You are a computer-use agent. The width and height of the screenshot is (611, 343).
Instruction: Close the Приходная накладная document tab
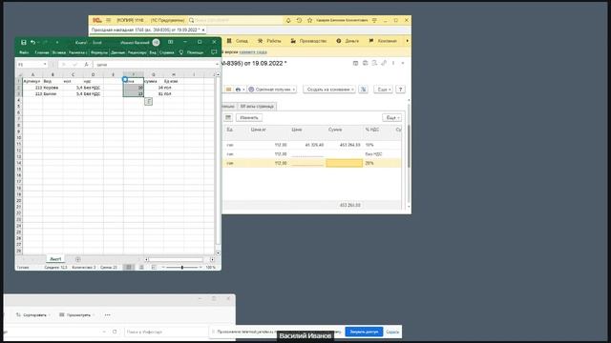(203, 30)
